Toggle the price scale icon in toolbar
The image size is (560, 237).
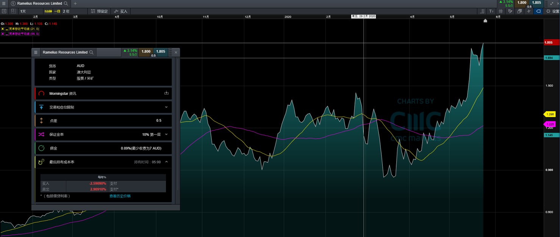coord(483,11)
